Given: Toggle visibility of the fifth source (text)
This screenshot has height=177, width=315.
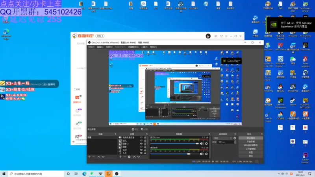Looking at the screenshot, I should (x=141, y=150).
